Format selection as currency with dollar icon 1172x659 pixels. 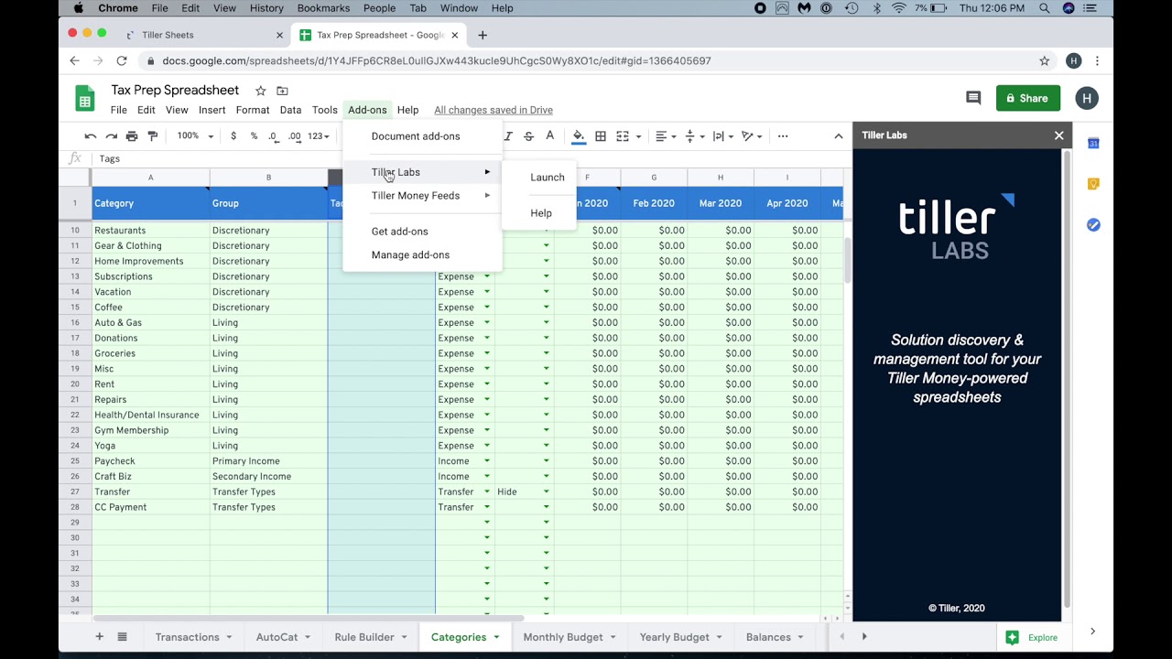(x=233, y=136)
